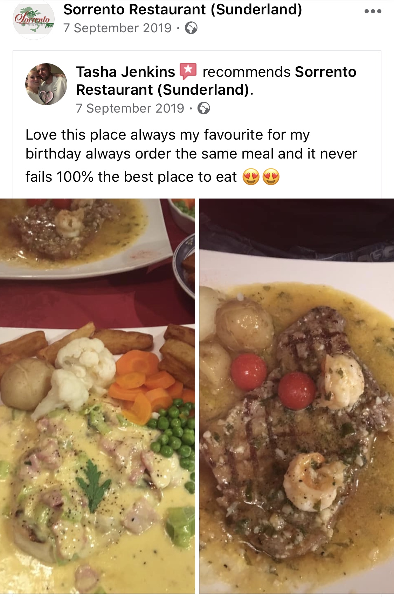Image resolution: width=394 pixels, height=597 pixels.
Task: Open the right photo of steak with prawns
Action: [x=297, y=396]
